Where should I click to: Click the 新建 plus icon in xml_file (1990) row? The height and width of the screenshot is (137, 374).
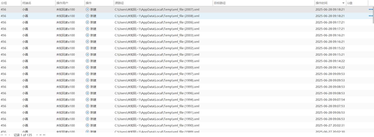pos(87,125)
